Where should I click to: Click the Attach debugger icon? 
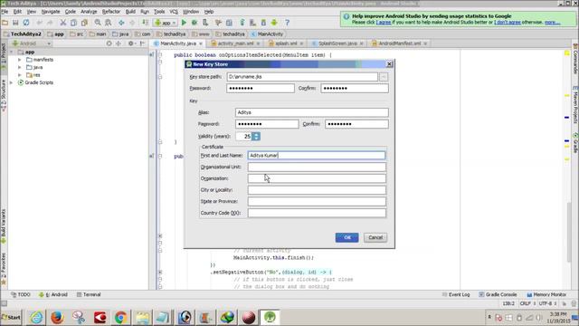point(205,23)
